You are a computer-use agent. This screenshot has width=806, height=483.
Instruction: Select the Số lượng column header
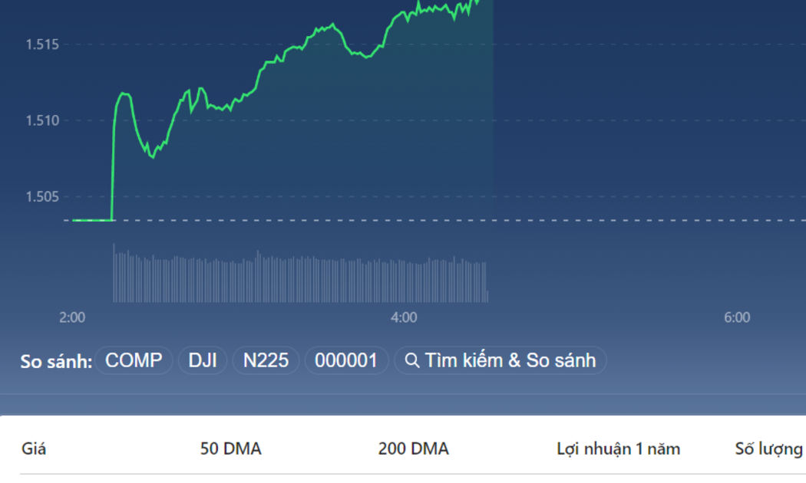[x=769, y=449]
